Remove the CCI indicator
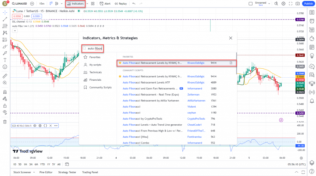The height and width of the screenshot is (176, 316). (x=51, y=126)
